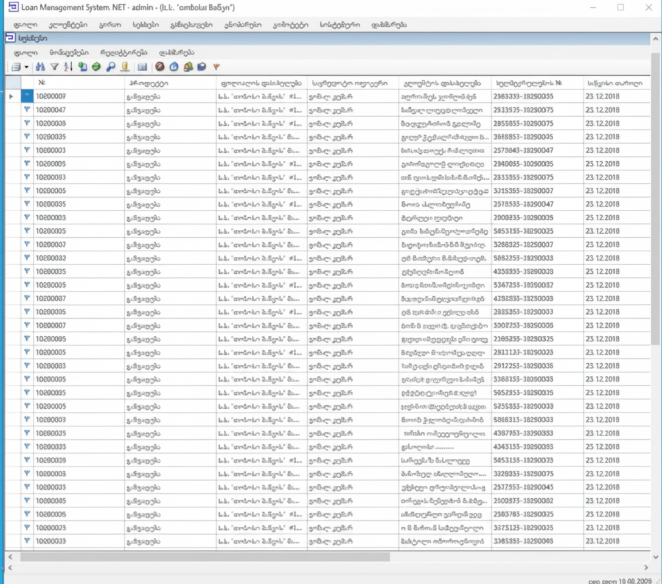
Task: Open the ფაილი menu in the inner window
Action: pyautogui.click(x=26, y=53)
